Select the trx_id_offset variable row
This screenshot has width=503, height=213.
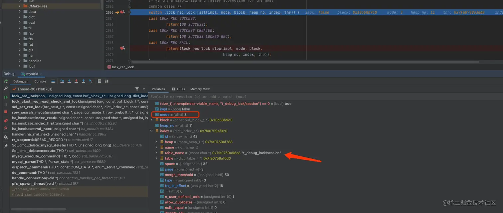326,186
